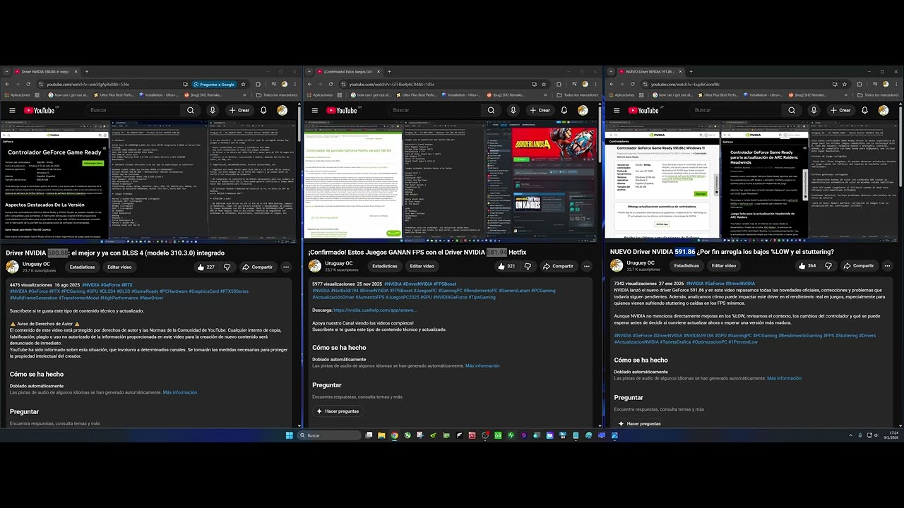904x508 pixels.
Task: Click Más información link in right window
Action: [x=784, y=378]
